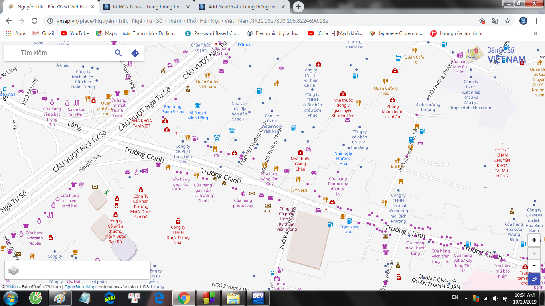The image size is (545, 306).
Task: Click the Tìm kiếm search input field
Action: click(x=66, y=53)
